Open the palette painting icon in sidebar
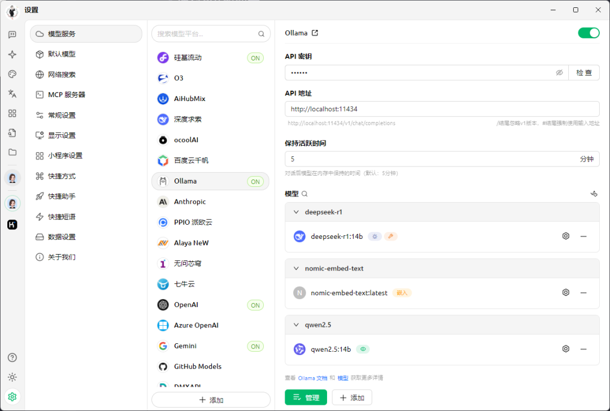Image resolution: width=610 pixels, height=411 pixels. pyautogui.click(x=12, y=74)
